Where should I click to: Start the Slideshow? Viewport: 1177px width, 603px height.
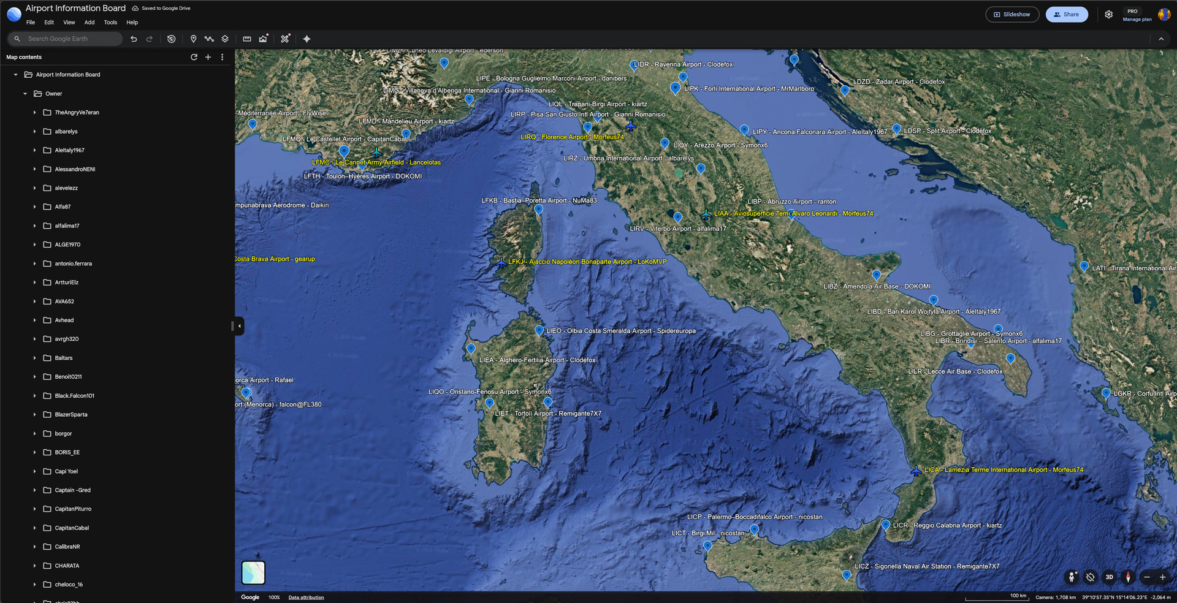pos(1012,15)
